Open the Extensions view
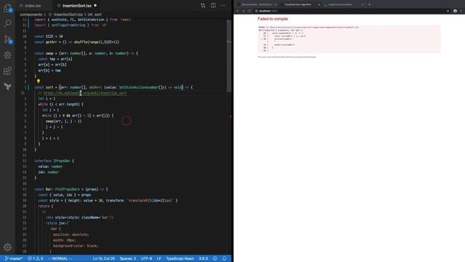Viewport: 465px width, 262px height. pos(8,71)
